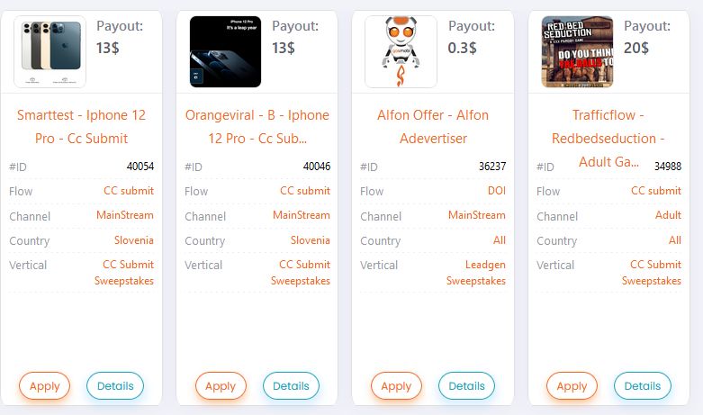
Task: Follow the Orangeviral - B - Iphone title link
Action: 257,127
